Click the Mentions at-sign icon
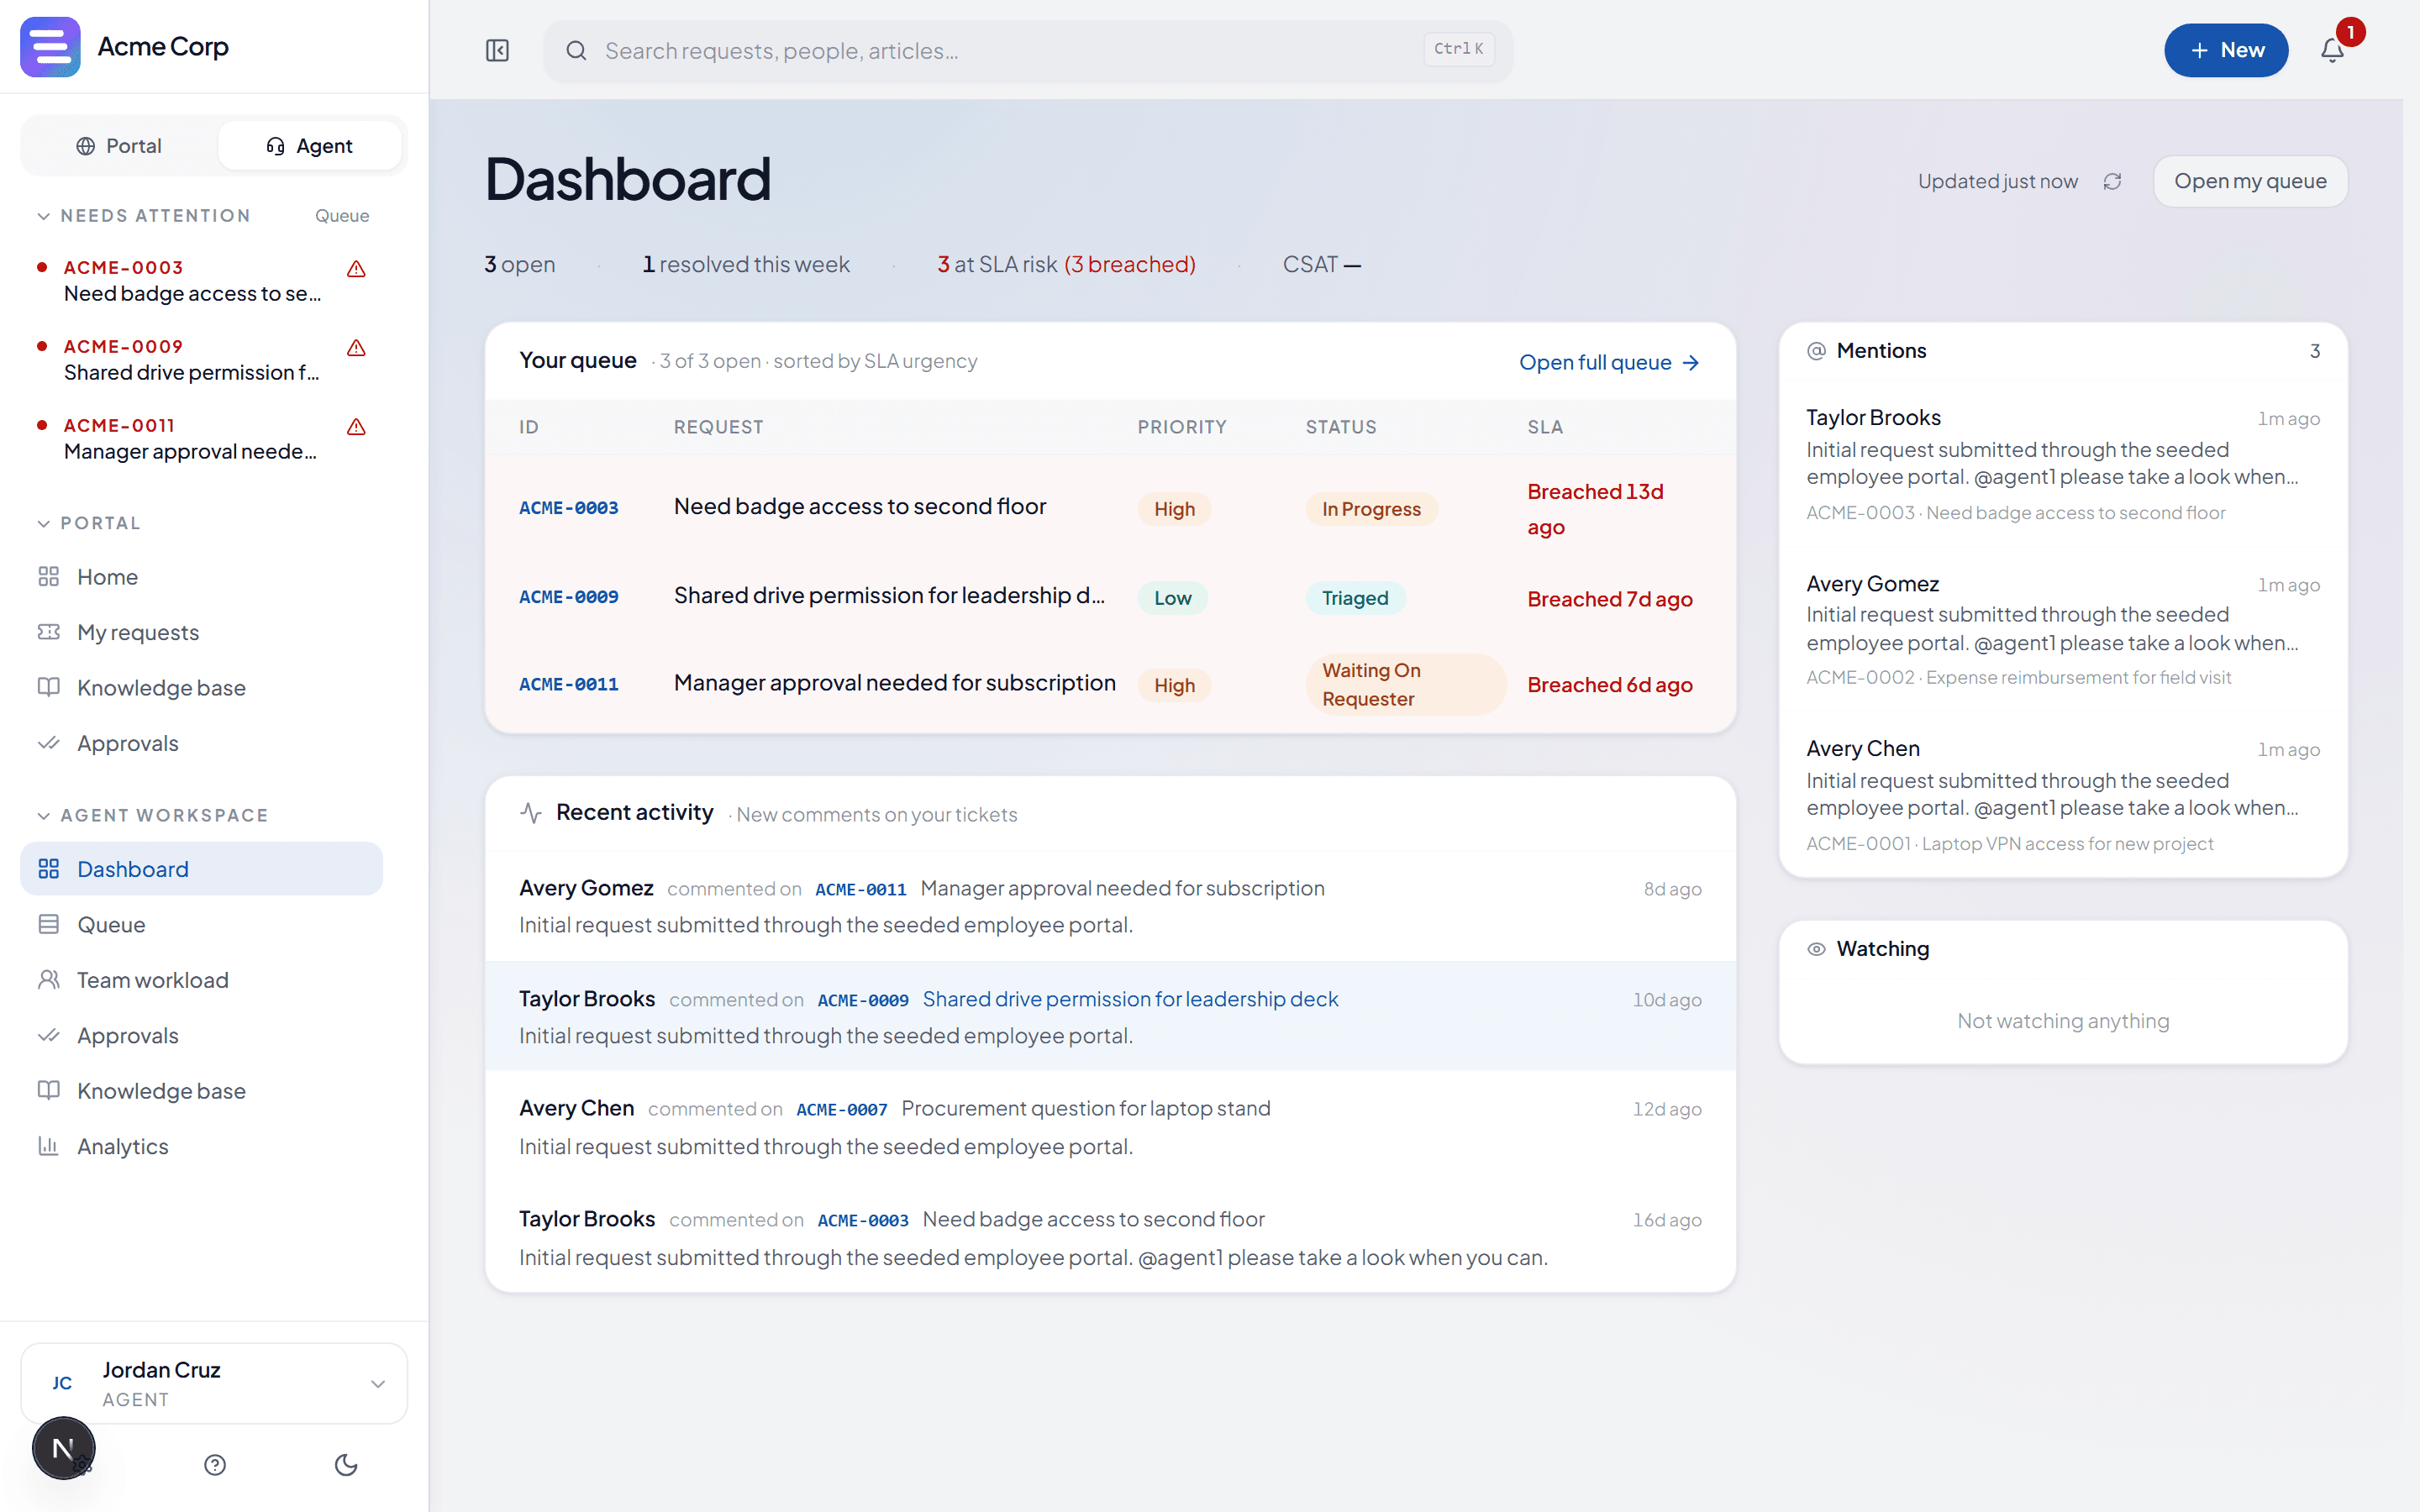Screen dimensions: 2420x1512 pyautogui.click(x=1816, y=351)
